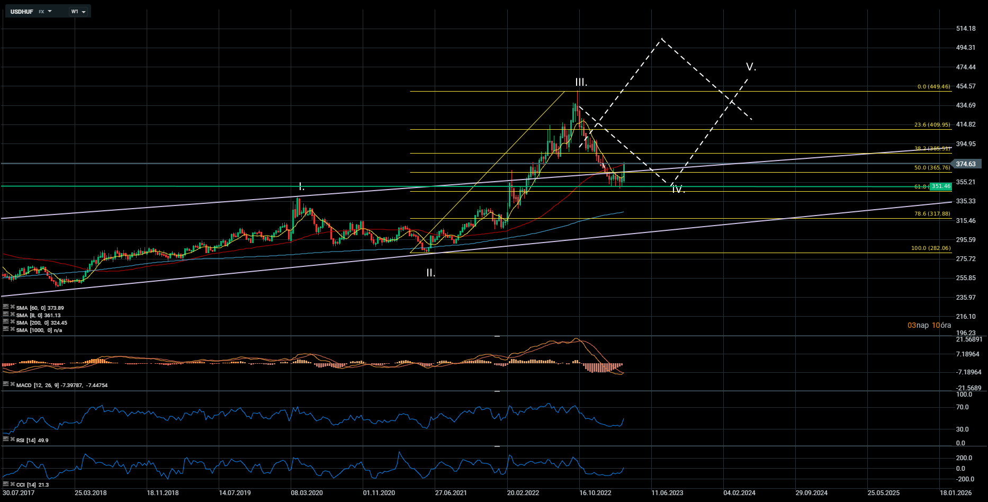Select the MACD [12, 26, 9] label
The image size is (988, 502).
click(x=62, y=386)
